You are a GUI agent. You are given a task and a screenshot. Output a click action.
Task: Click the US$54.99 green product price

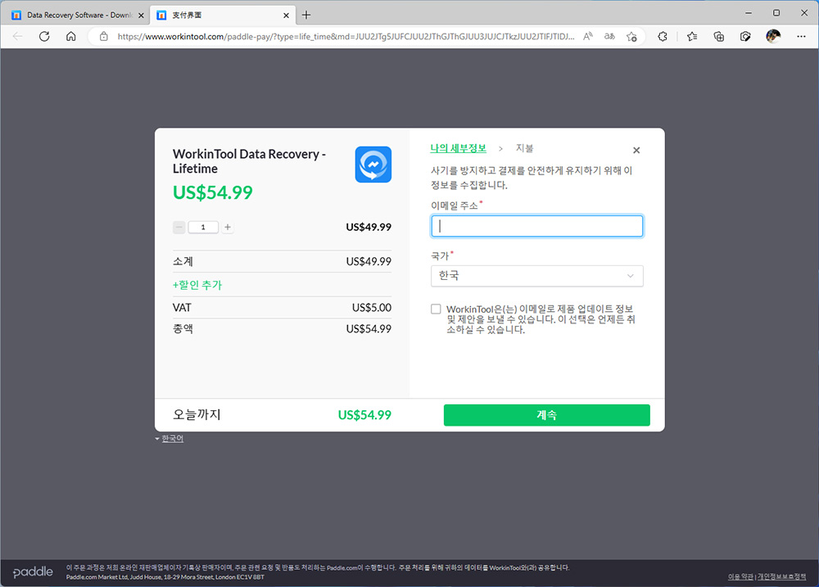pos(213,192)
